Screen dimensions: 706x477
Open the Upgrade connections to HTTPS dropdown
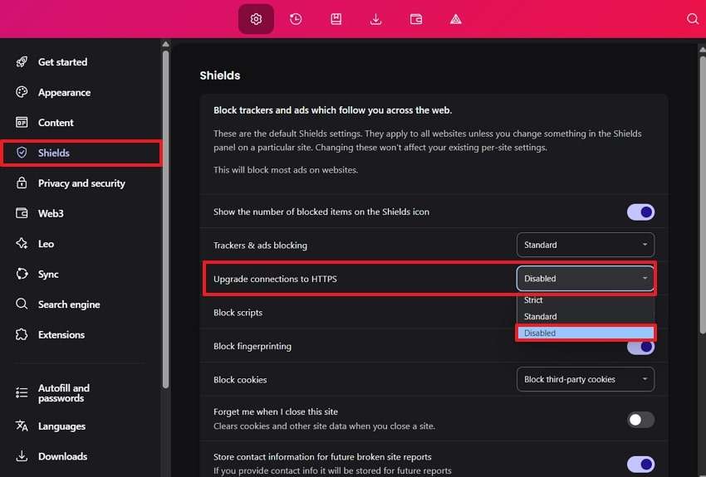586,278
